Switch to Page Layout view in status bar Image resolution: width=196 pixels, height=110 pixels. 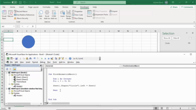[162, 108]
